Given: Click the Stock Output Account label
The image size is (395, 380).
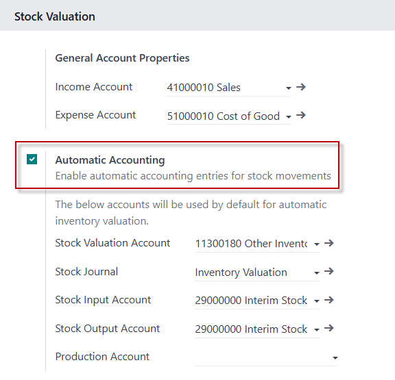Looking at the screenshot, I should [107, 329].
